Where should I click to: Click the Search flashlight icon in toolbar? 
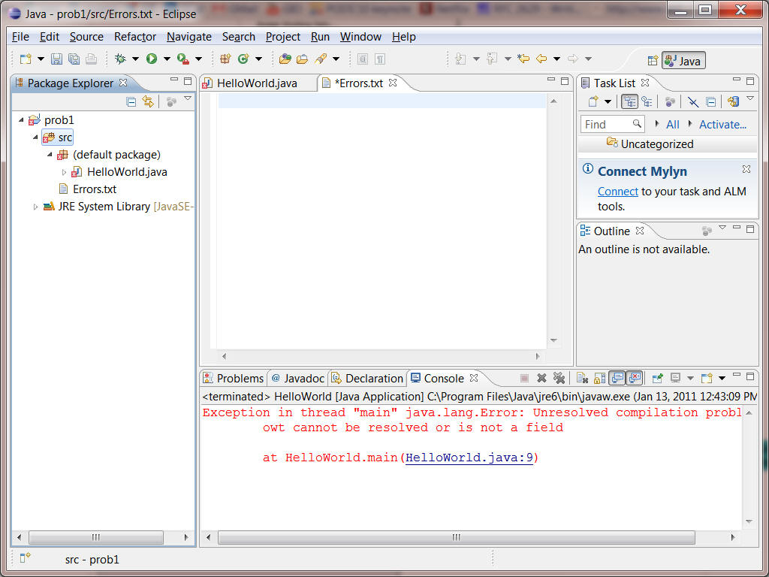[321, 59]
